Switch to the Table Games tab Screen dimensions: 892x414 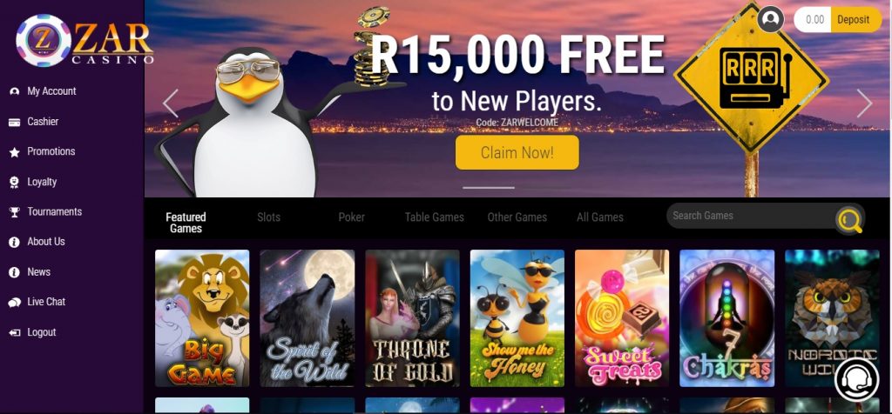(434, 217)
